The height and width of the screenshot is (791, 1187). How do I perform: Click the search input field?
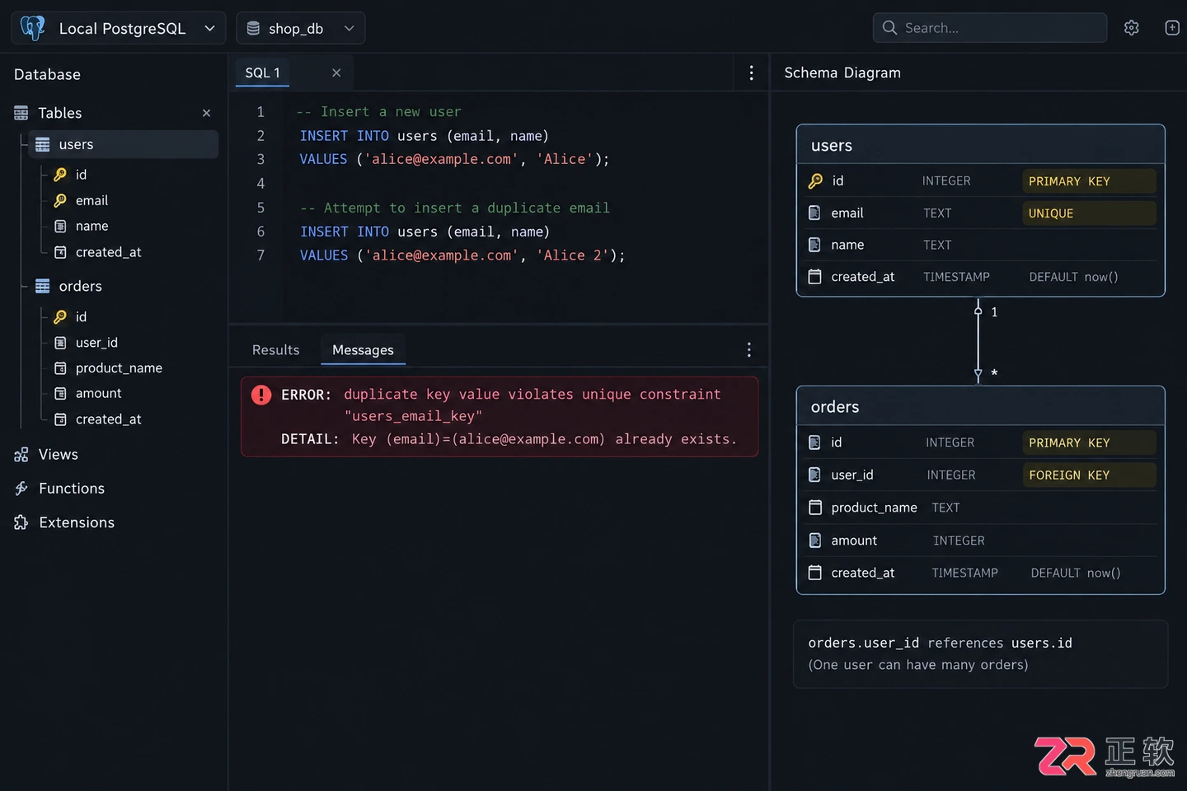click(990, 28)
